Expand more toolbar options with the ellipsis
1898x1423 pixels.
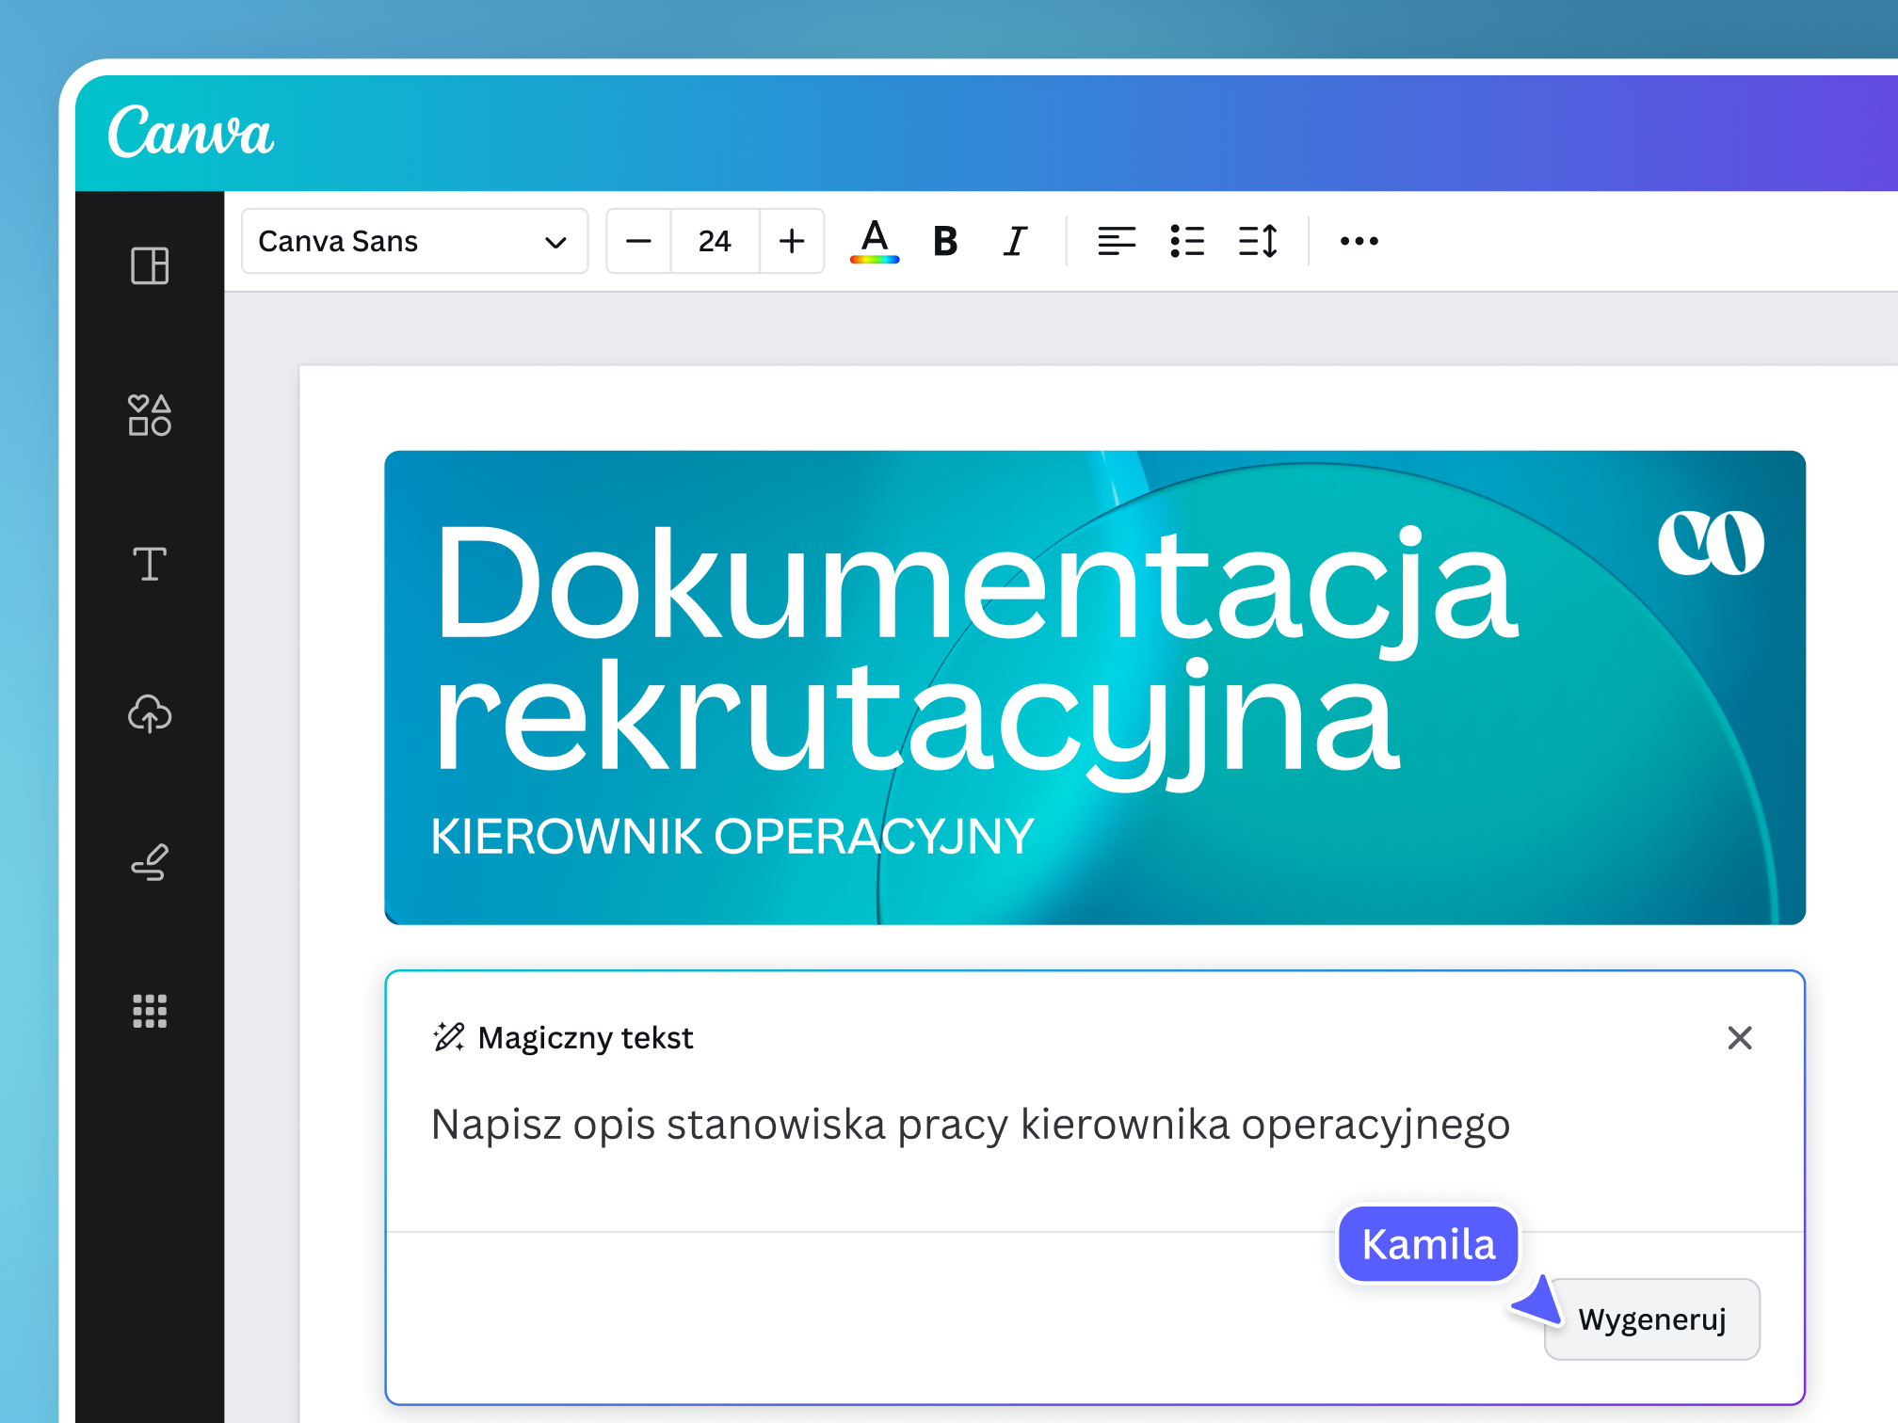(x=1359, y=241)
